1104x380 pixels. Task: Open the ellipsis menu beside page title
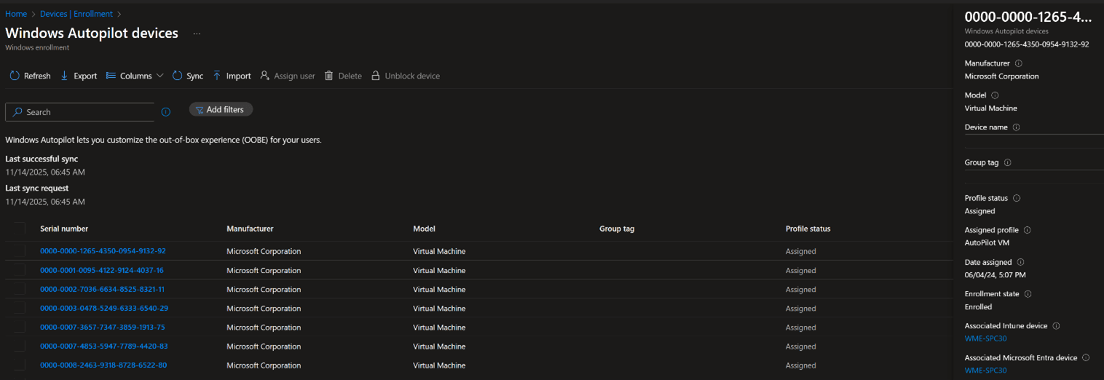coord(197,33)
